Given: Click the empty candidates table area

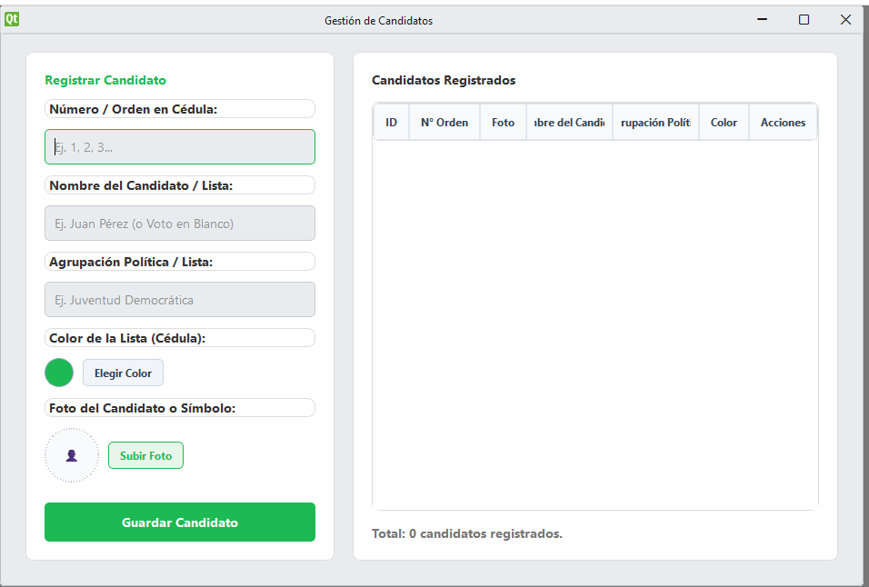Looking at the screenshot, I should tap(595, 324).
